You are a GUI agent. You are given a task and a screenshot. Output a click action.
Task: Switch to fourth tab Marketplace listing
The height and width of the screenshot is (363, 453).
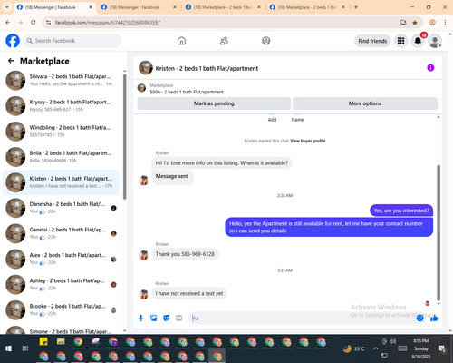(x=307, y=7)
